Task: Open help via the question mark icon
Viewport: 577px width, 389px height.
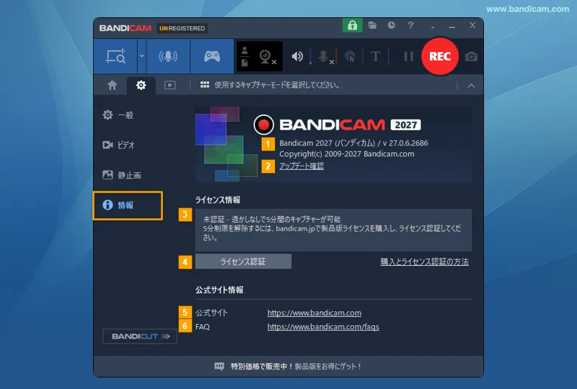Action: (410, 25)
